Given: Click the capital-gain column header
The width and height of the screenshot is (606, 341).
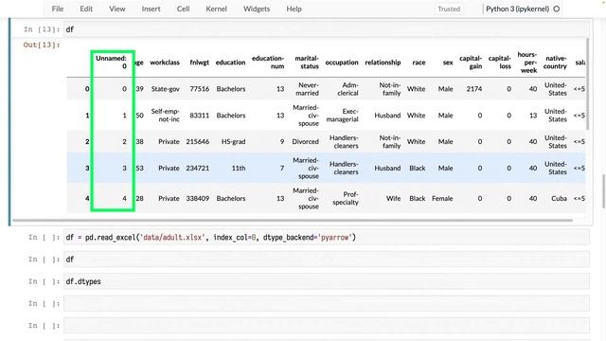Looking at the screenshot, I should coord(471,63).
